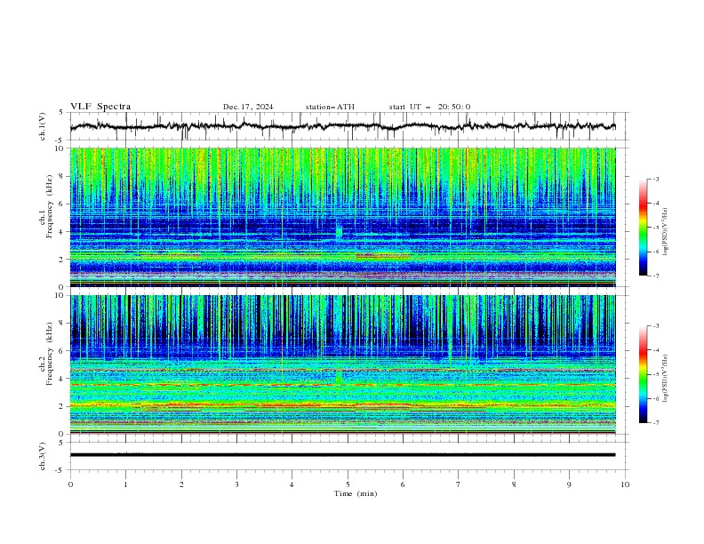704x544 pixels.
Task: Click tick label "5" on the time axis
Action: click(x=348, y=484)
